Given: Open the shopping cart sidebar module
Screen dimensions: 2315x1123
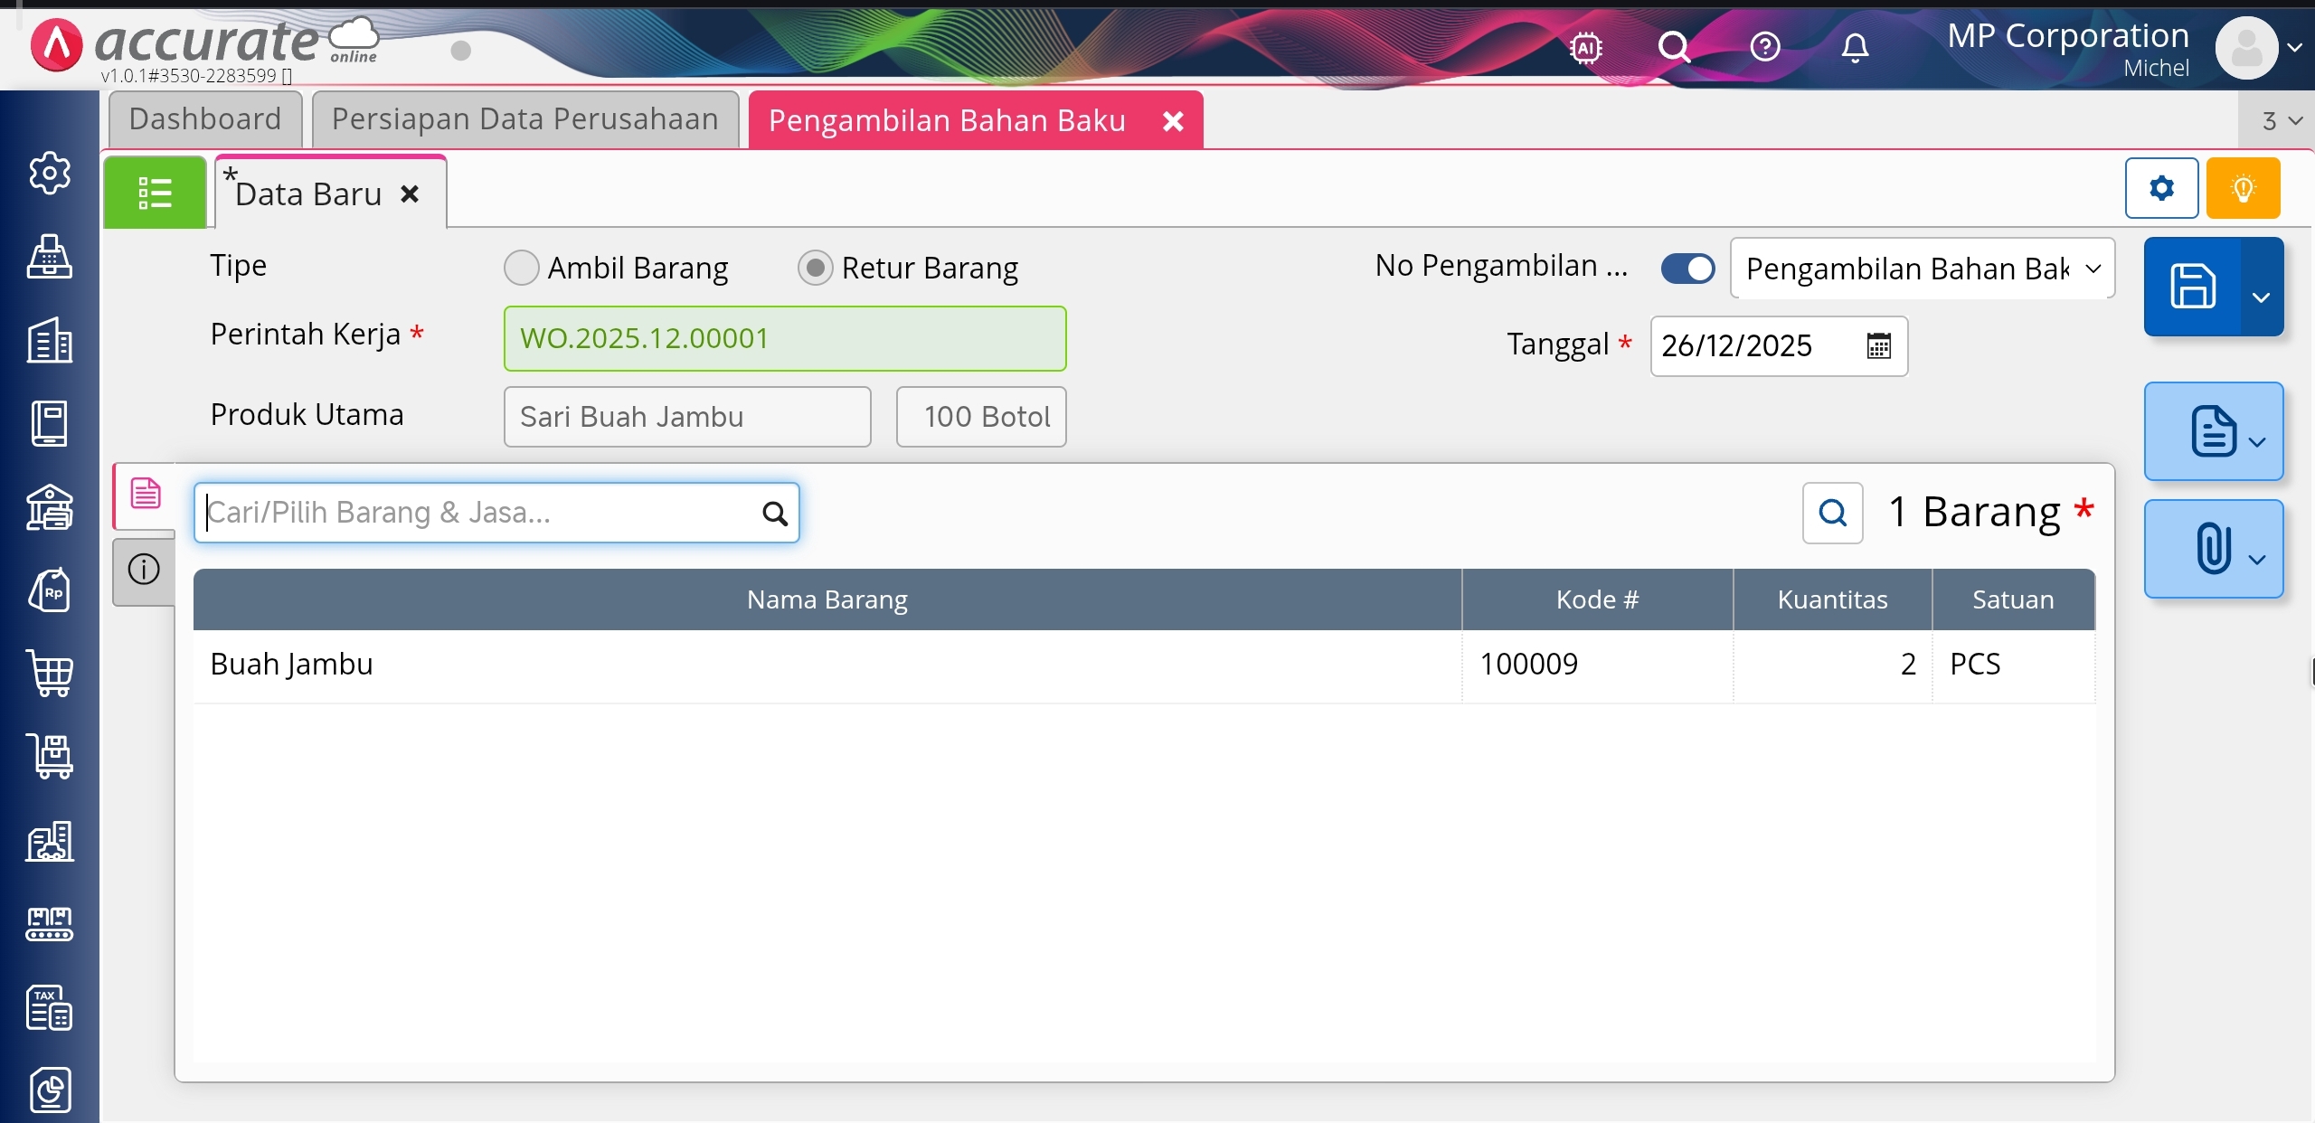Looking at the screenshot, I should click(x=50, y=674).
